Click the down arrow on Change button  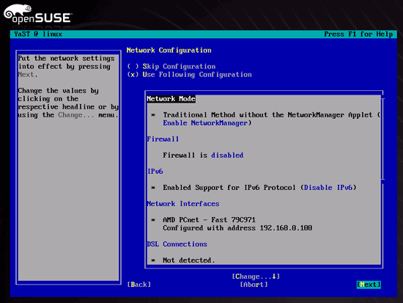click(274, 277)
